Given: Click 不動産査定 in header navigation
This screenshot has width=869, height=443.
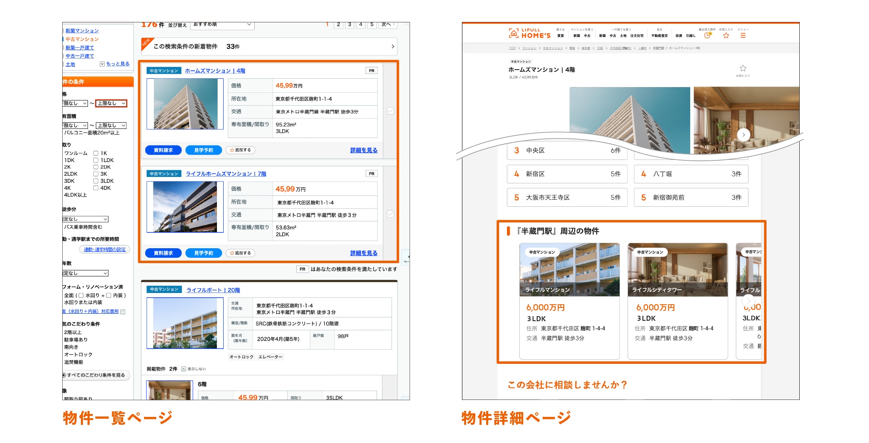Looking at the screenshot, I should (x=660, y=36).
